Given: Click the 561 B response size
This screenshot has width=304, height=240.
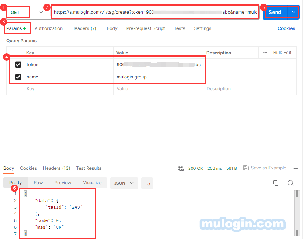Looking at the screenshot, I should 232,168.
